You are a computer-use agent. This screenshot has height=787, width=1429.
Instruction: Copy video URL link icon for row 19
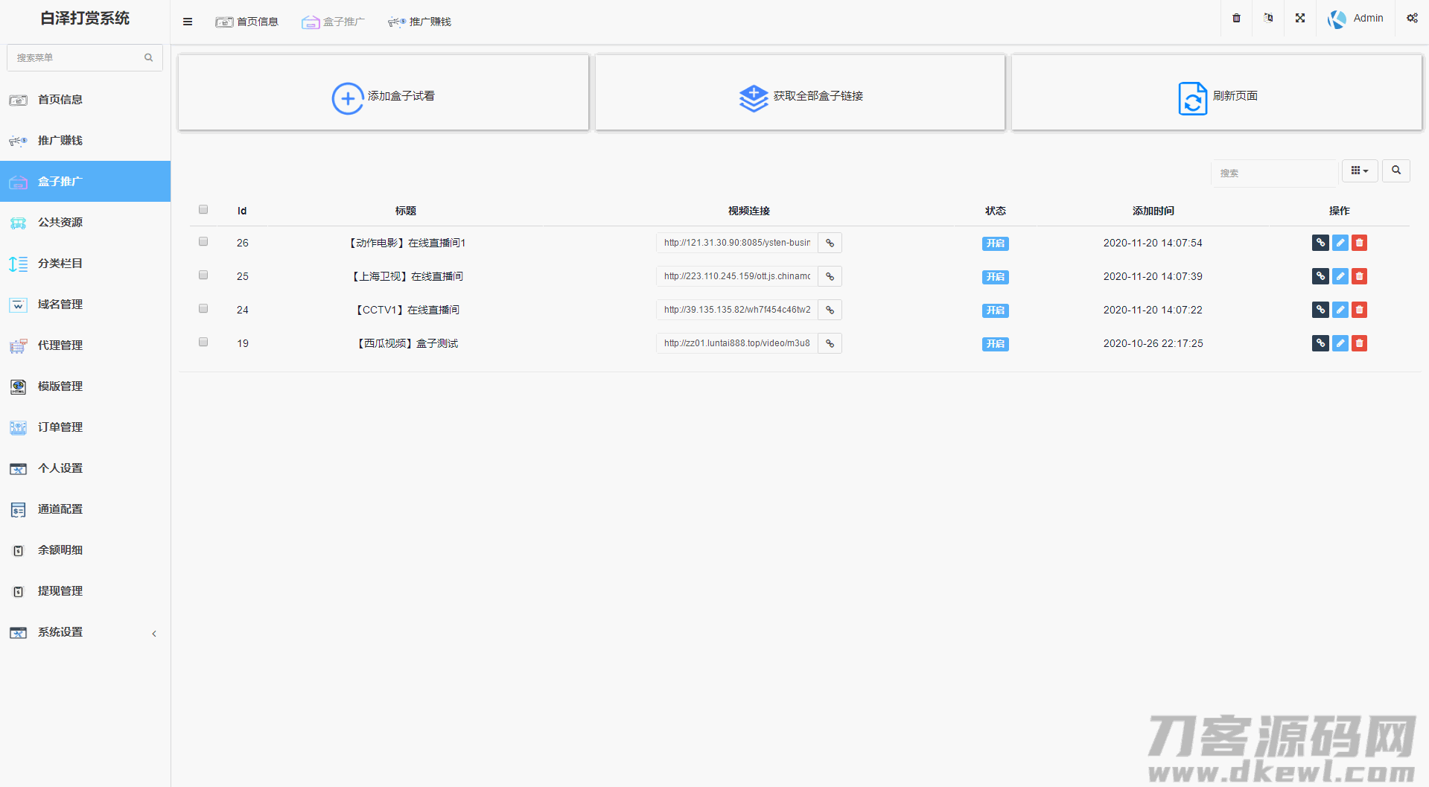coord(830,343)
